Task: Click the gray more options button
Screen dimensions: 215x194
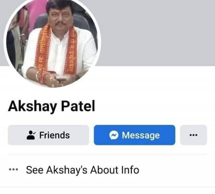Action: pyautogui.click(x=193, y=135)
